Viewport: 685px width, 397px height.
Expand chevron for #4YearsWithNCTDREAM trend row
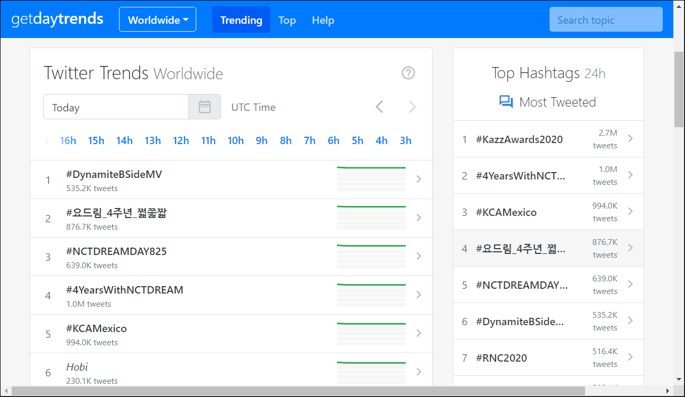click(x=419, y=295)
